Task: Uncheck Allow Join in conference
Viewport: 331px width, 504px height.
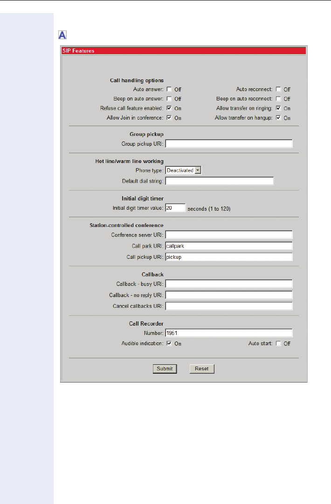Action: click(169, 118)
